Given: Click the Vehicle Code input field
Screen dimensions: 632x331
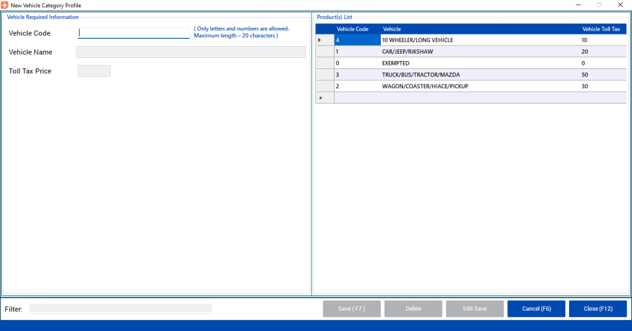Looking at the screenshot, I should pos(133,33).
